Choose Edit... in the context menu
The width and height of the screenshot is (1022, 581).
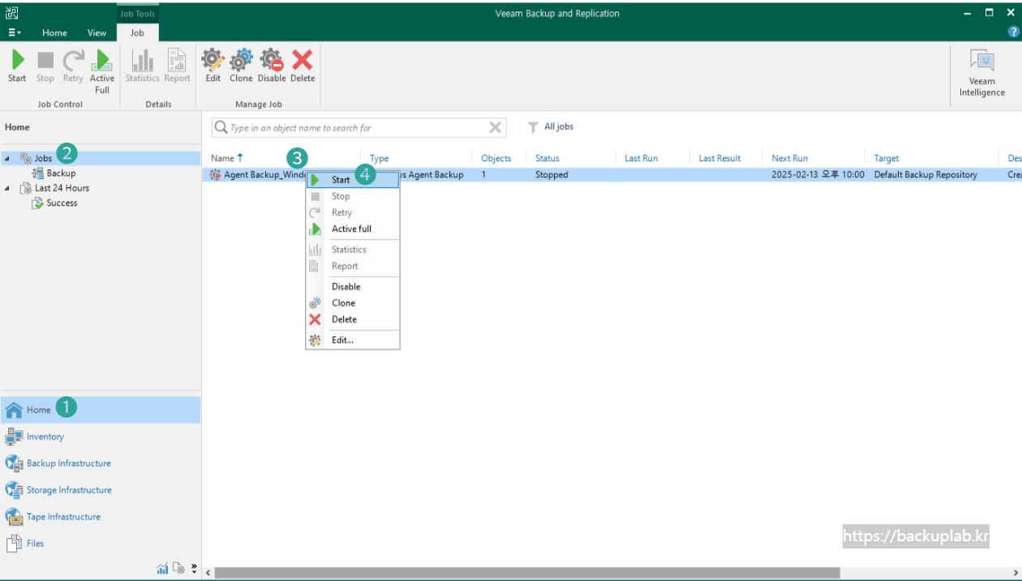pyautogui.click(x=353, y=340)
